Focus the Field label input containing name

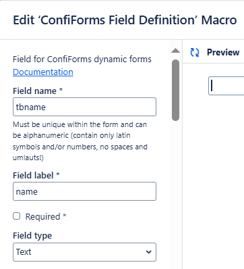[84, 191]
